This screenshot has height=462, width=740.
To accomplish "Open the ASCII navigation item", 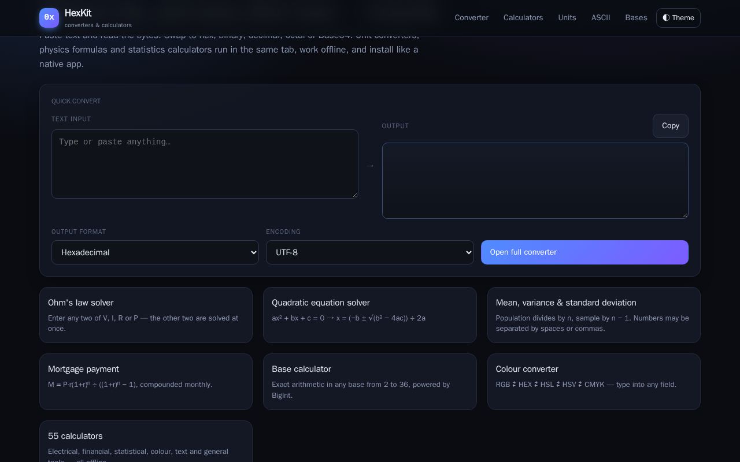I will [601, 18].
